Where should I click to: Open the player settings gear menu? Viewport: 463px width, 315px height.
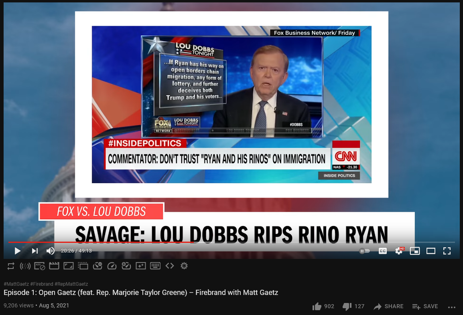(x=399, y=251)
